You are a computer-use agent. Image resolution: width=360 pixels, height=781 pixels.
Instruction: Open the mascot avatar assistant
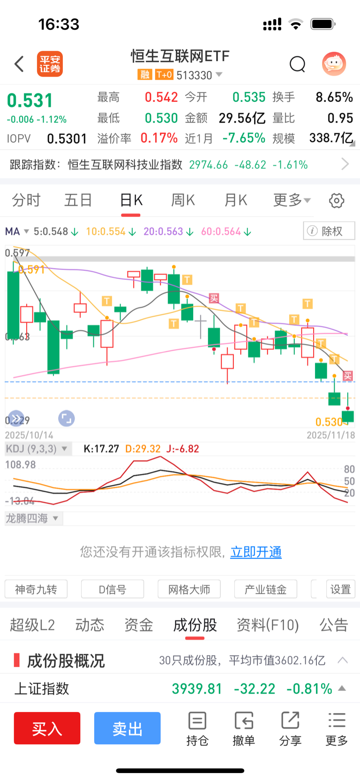click(x=334, y=64)
